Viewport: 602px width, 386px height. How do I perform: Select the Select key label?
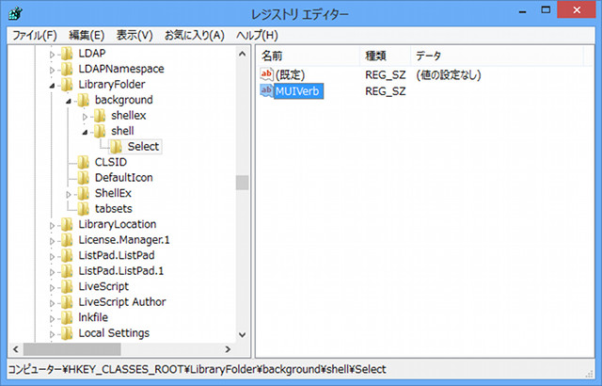[x=143, y=146]
